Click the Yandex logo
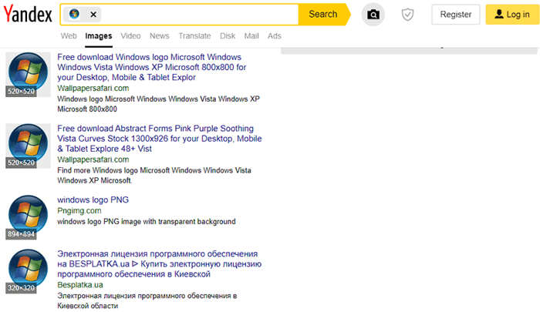This screenshot has width=540, height=312. [26, 15]
